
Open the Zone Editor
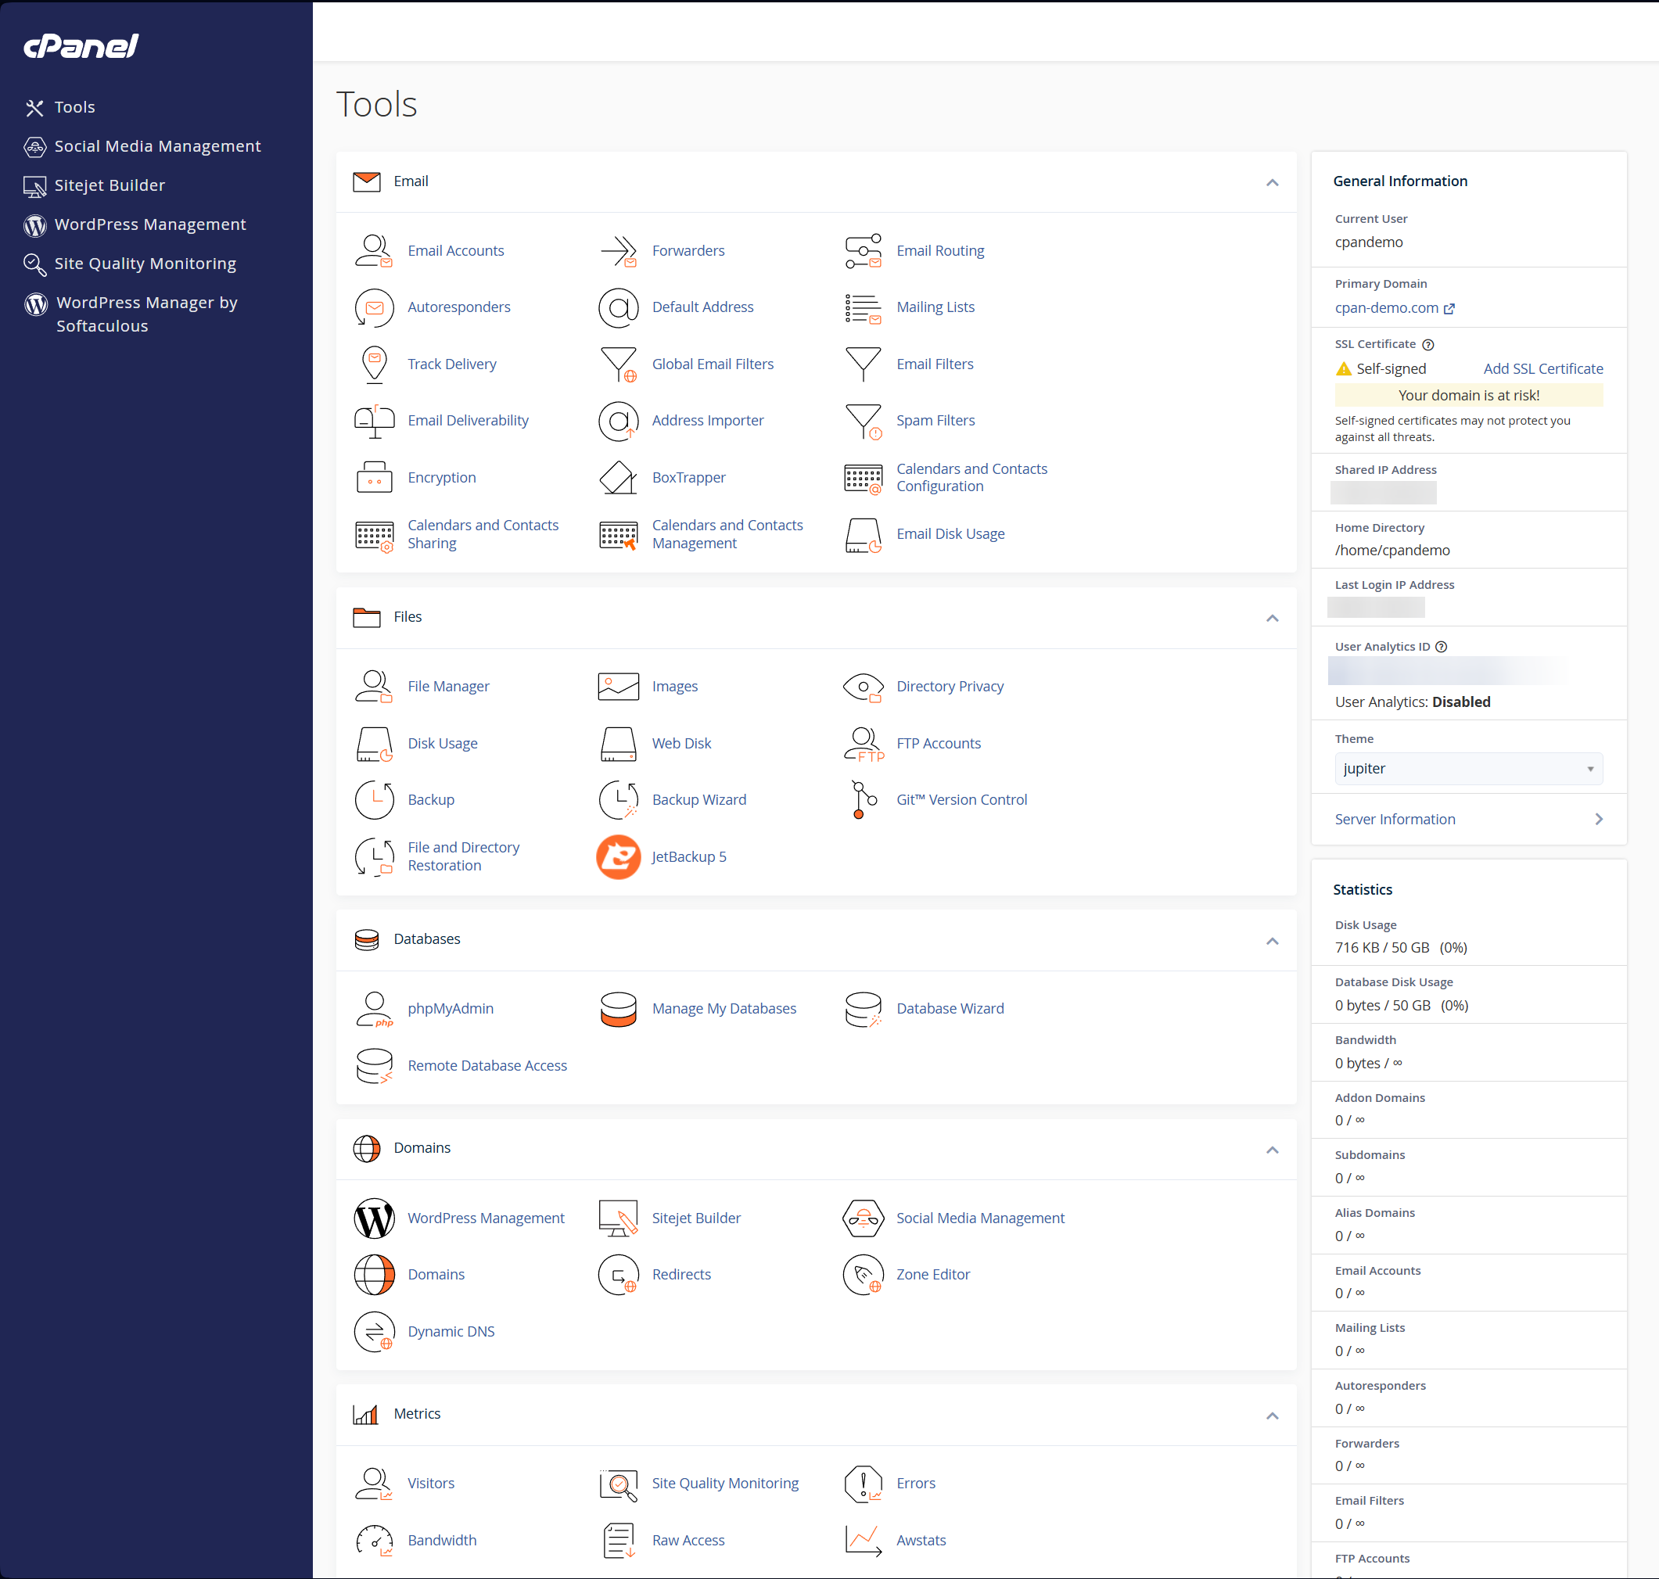click(x=932, y=1273)
